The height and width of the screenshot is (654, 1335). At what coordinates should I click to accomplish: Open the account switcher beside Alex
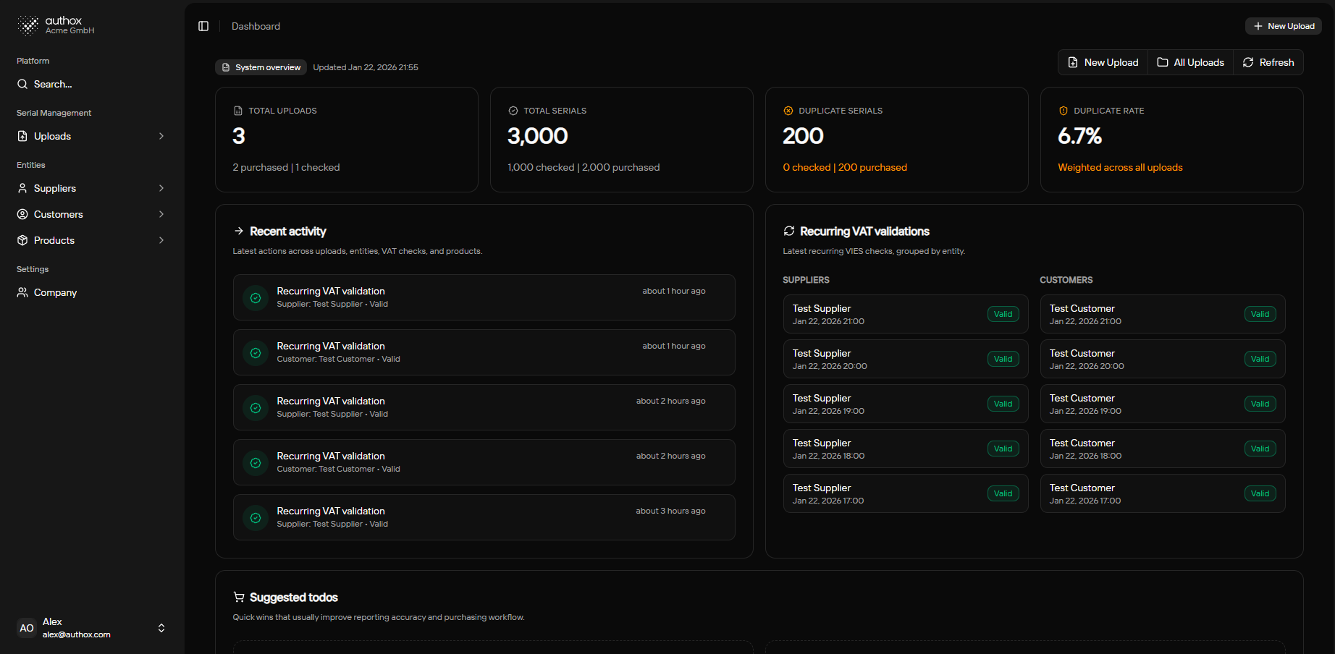click(x=161, y=627)
